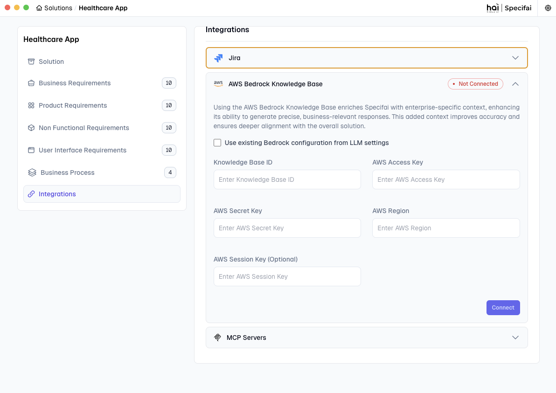Click the green macOS zoom window button
The width and height of the screenshot is (556, 393).
(26, 7)
